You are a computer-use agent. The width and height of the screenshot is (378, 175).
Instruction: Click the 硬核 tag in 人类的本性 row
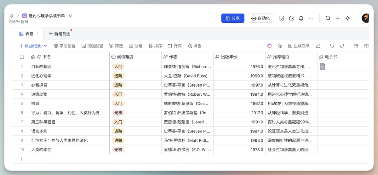point(118,150)
